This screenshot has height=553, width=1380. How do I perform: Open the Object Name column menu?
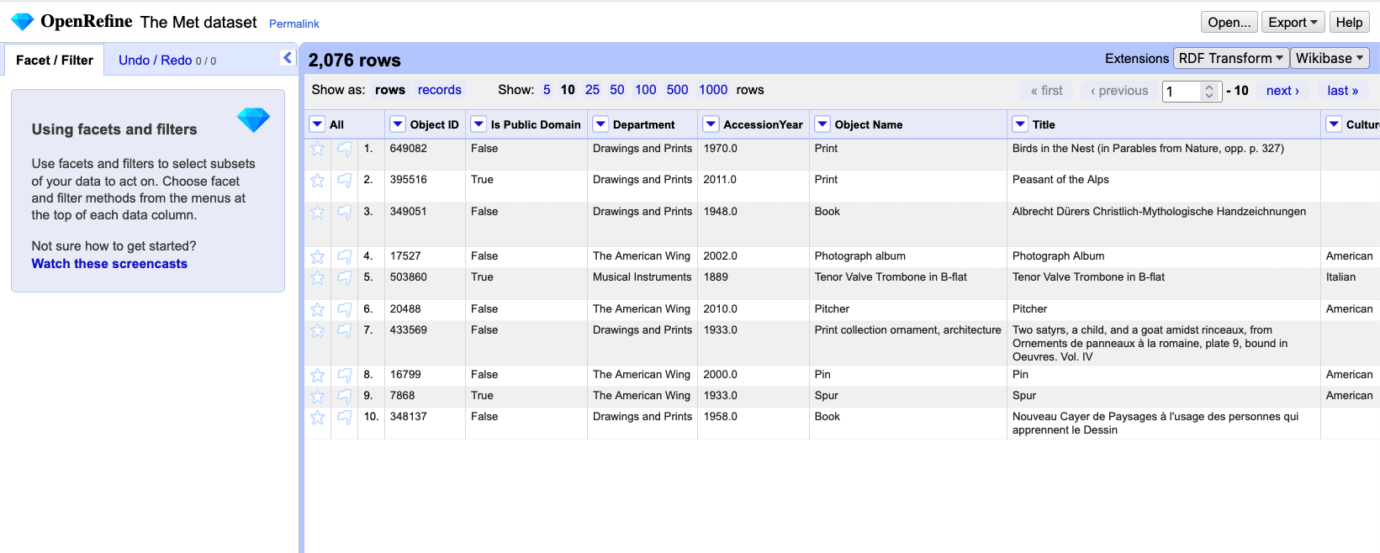coord(822,124)
